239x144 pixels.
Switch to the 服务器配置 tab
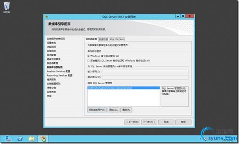point(91,39)
